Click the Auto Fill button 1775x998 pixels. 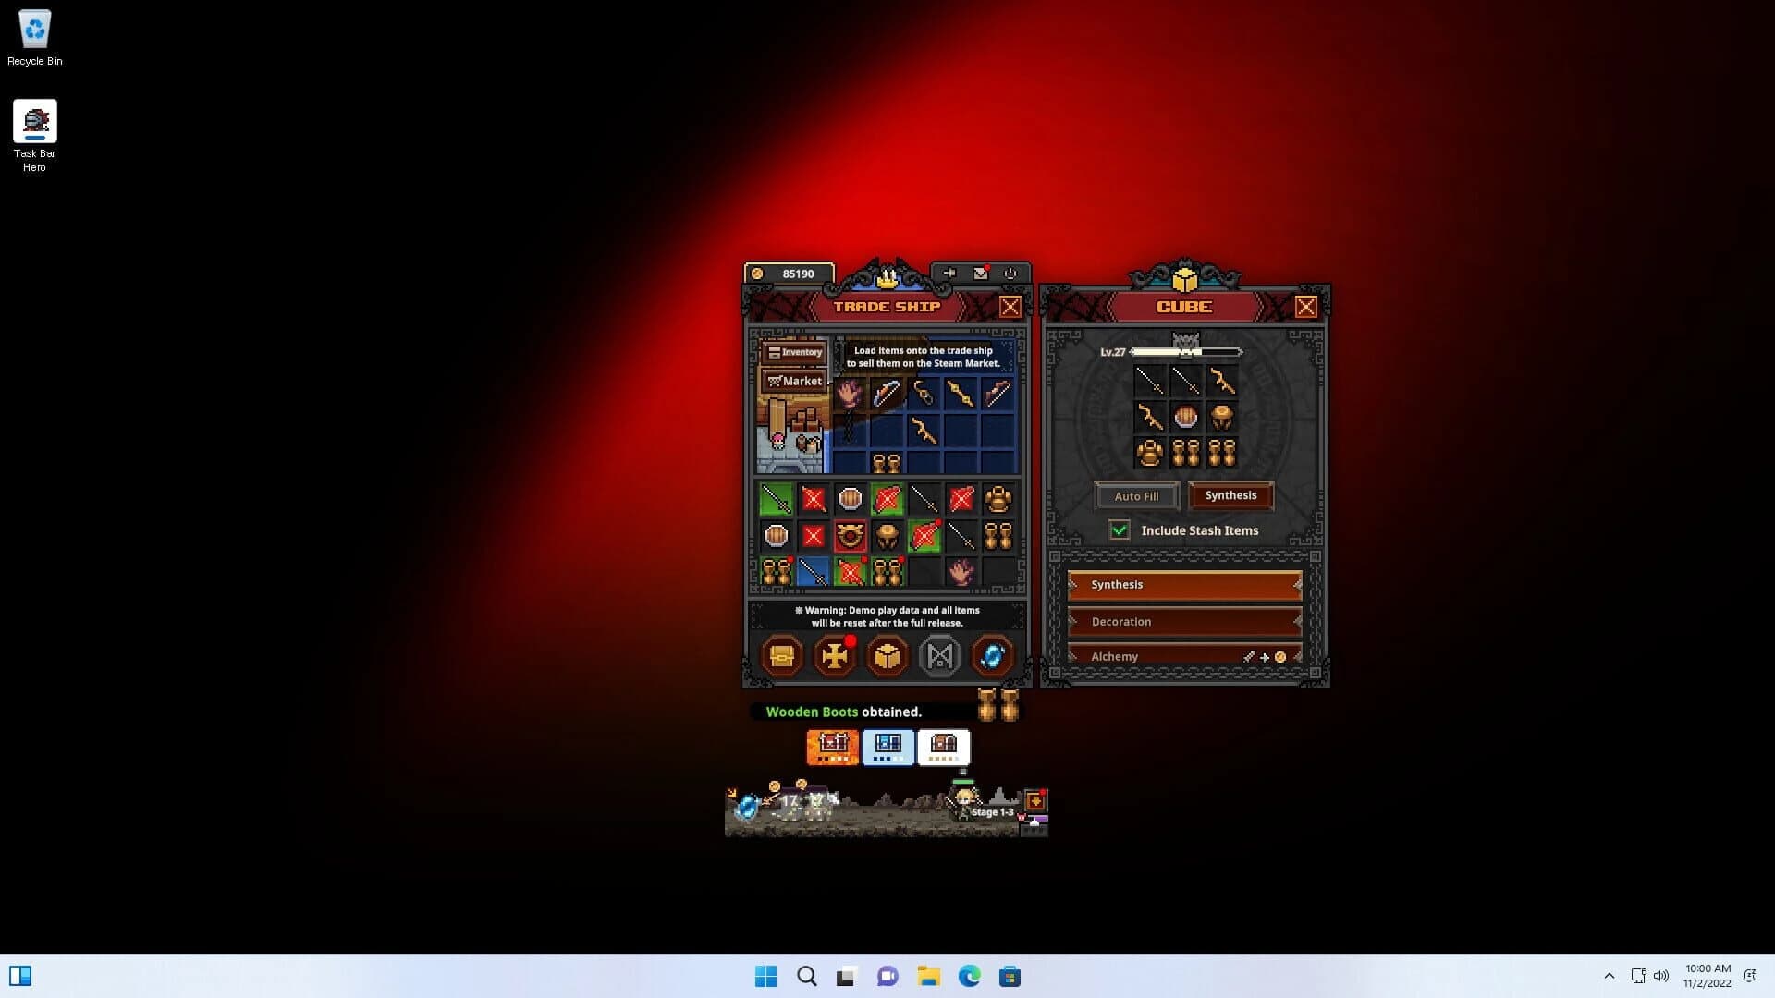pyautogui.click(x=1136, y=495)
